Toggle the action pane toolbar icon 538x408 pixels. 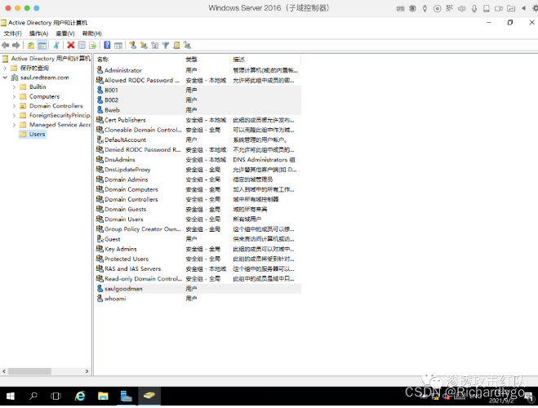pyautogui.click(x=118, y=45)
